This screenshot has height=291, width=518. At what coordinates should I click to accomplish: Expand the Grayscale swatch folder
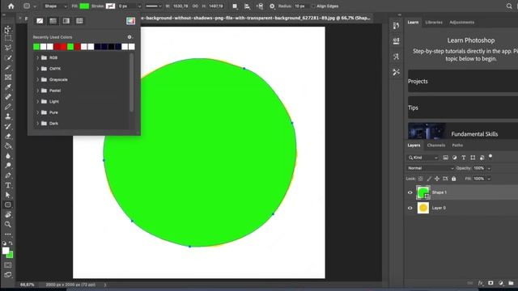[37, 79]
